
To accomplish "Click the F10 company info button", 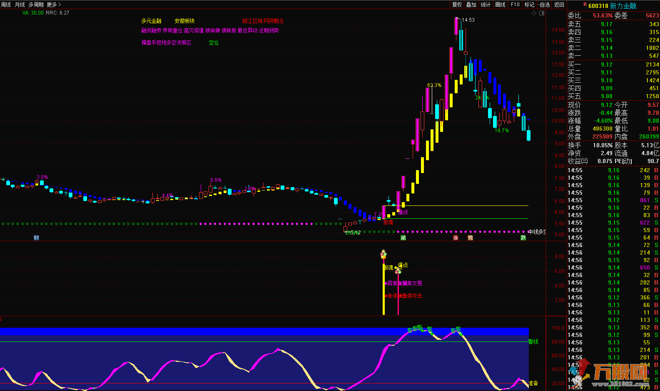I will (x=516, y=5).
